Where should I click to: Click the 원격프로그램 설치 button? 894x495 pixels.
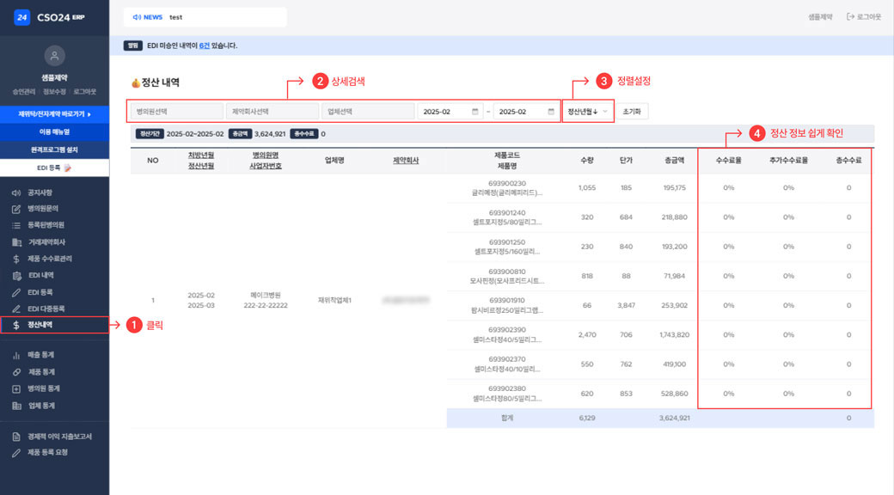pos(55,150)
